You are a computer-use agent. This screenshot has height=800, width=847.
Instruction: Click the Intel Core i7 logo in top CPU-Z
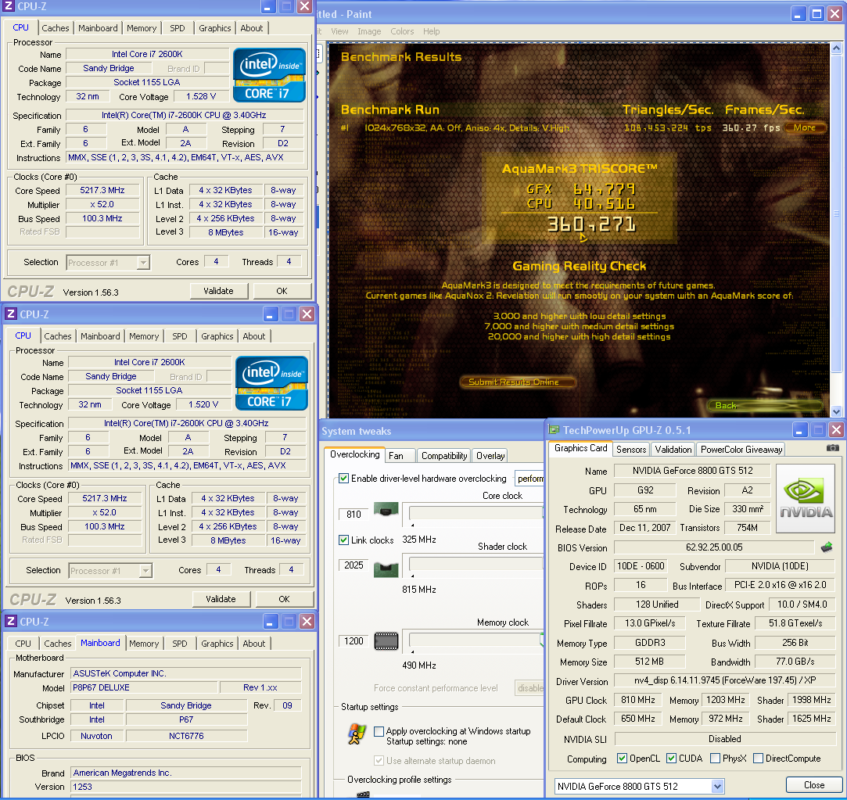[x=269, y=75]
